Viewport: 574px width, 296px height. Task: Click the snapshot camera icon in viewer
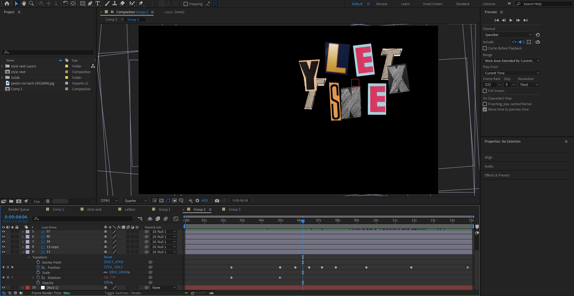[x=217, y=200]
